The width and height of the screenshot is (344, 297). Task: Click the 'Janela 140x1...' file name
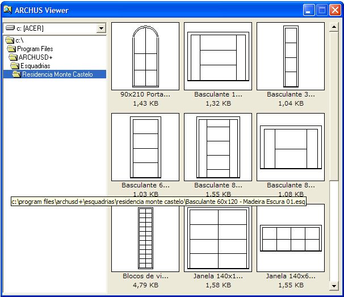[x=218, y=276]
